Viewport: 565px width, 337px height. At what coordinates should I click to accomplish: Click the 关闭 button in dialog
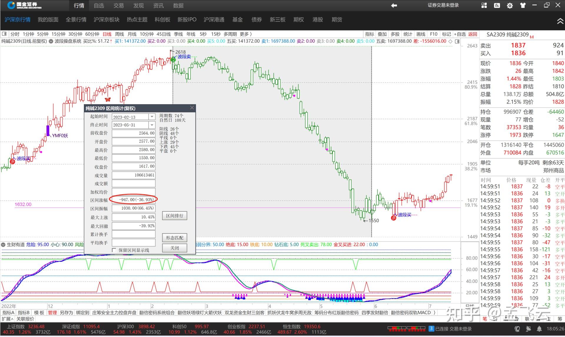click(x=175, y=248)
